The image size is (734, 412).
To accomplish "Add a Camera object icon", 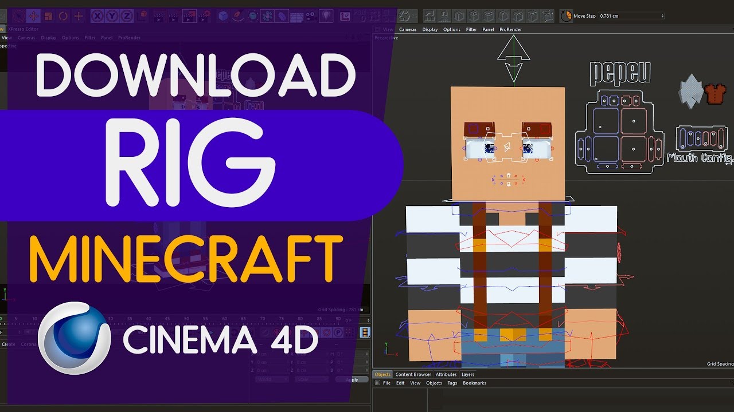I will coord(311,16).
